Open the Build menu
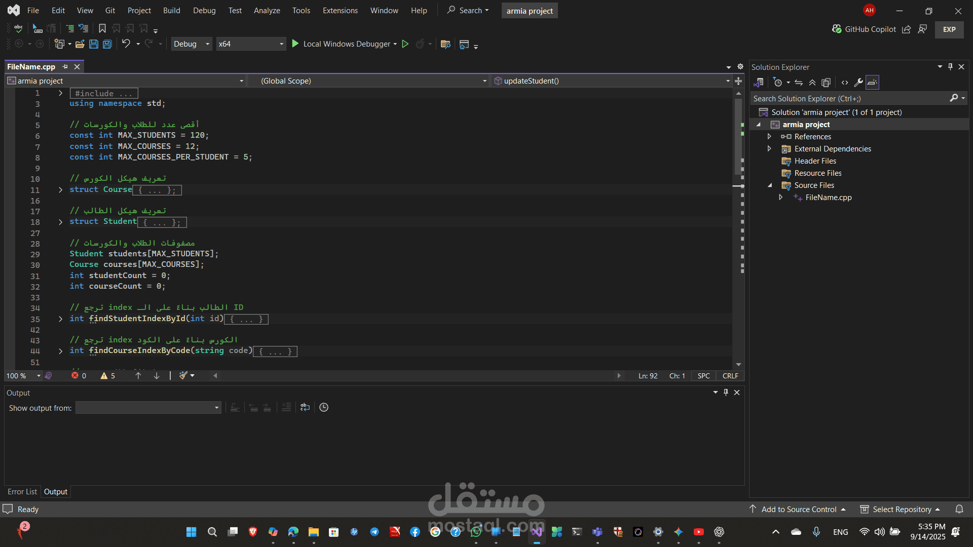 coord(171,10)
